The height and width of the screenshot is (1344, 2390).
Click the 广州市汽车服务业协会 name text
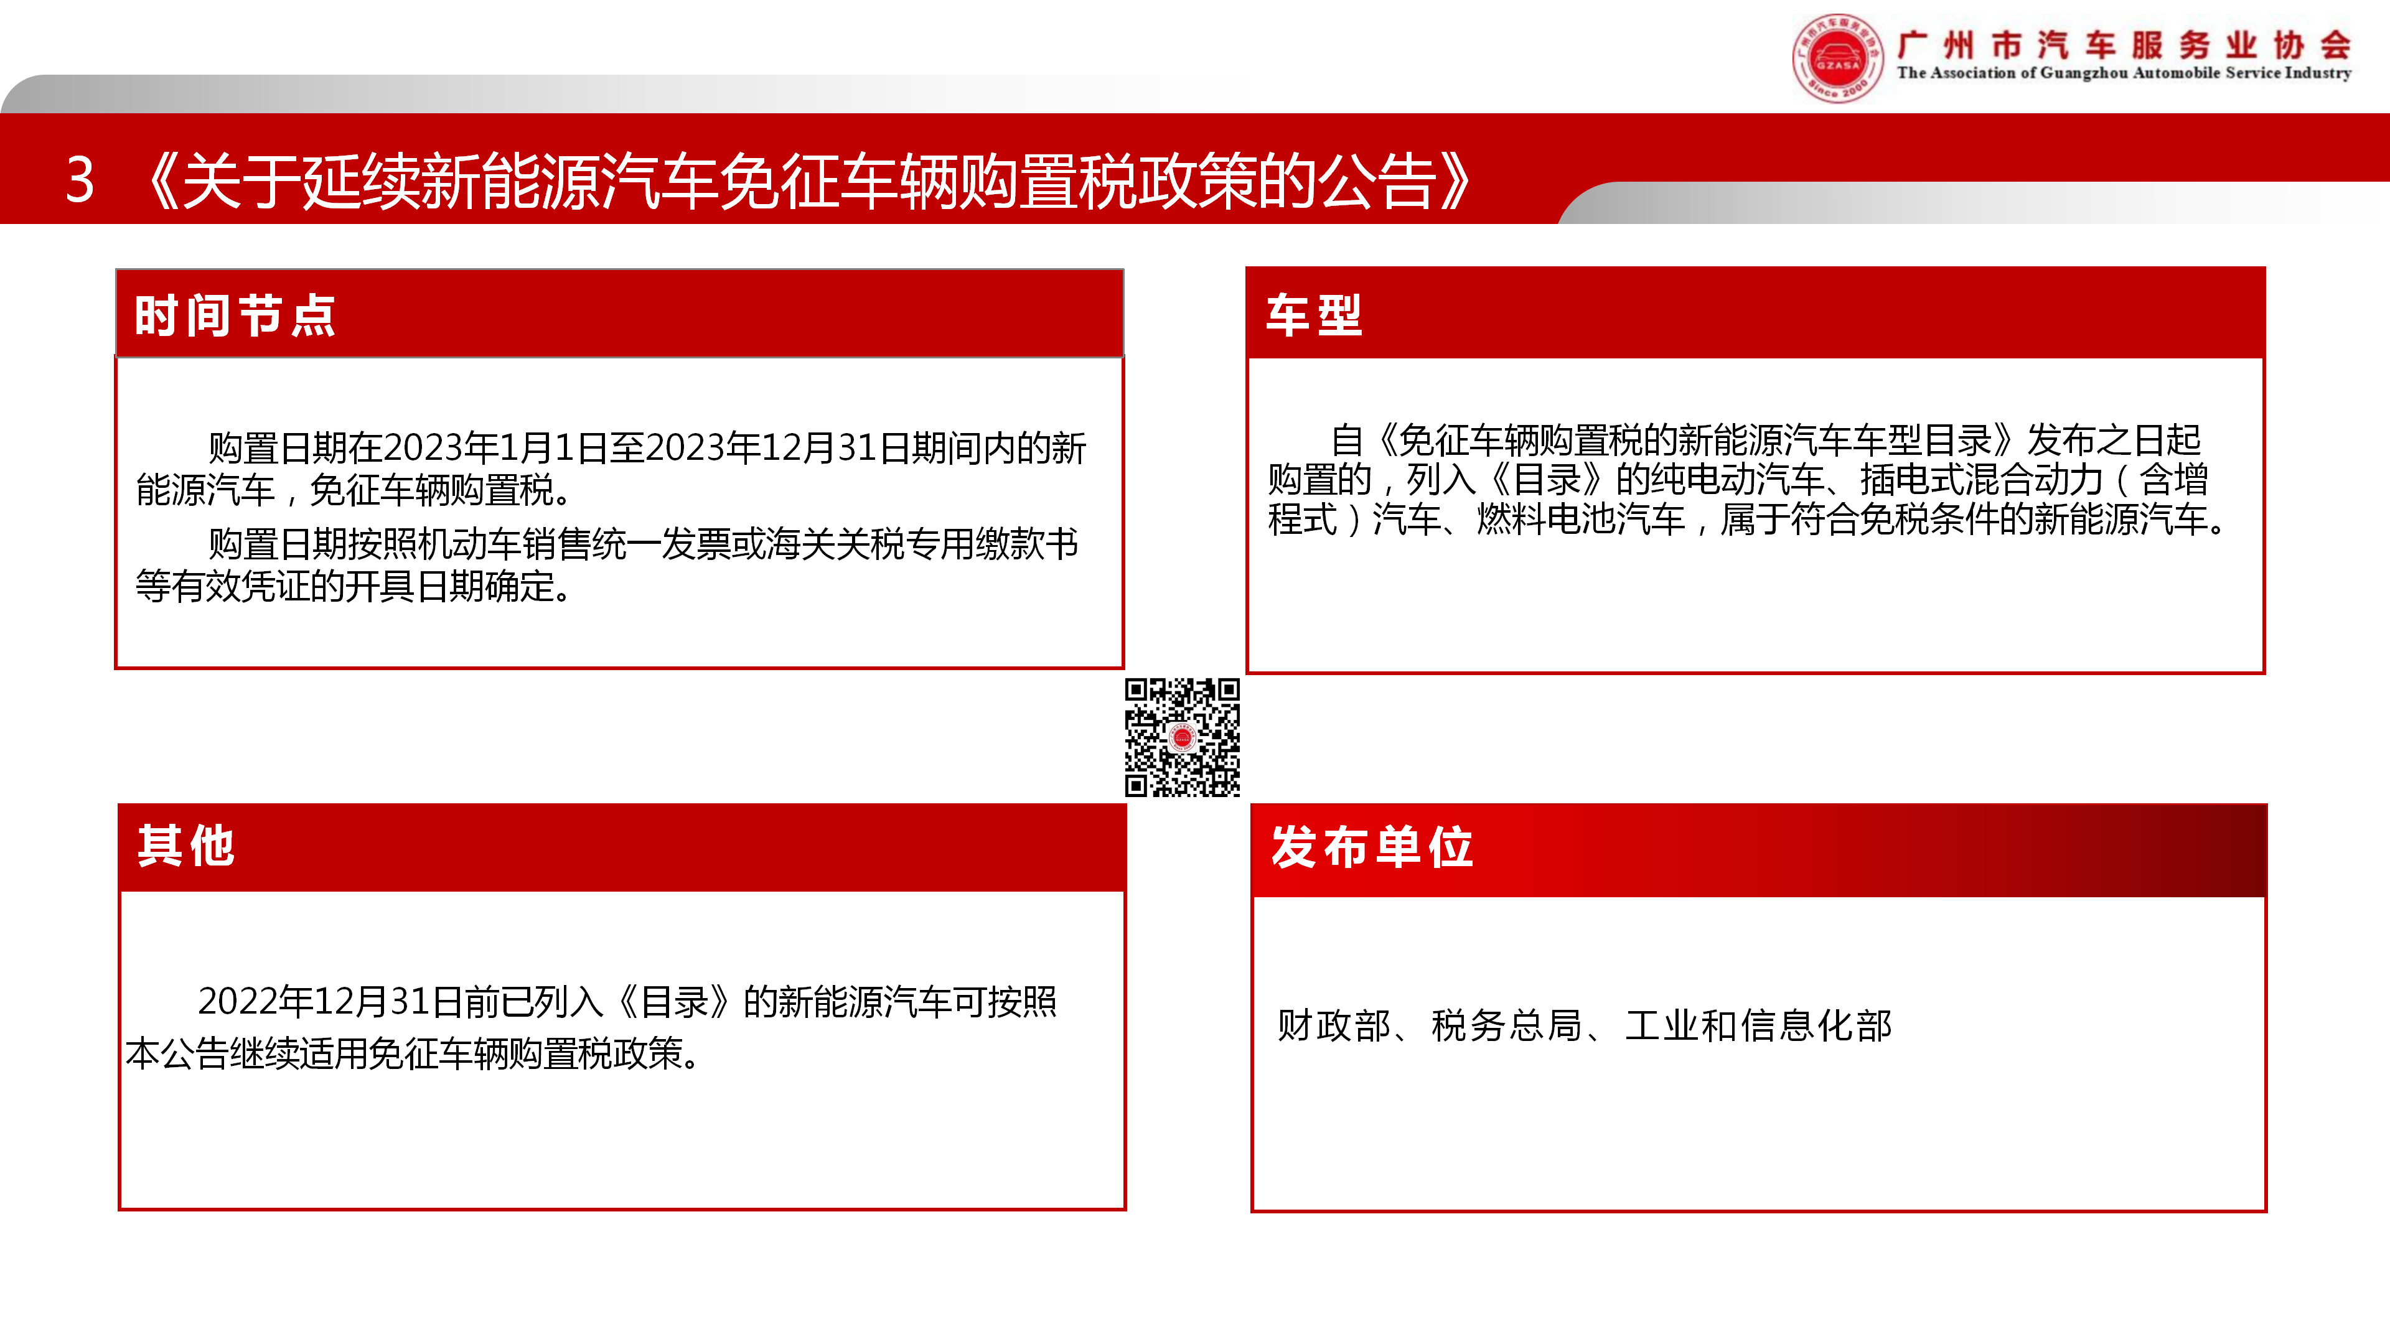[2124, 45]
